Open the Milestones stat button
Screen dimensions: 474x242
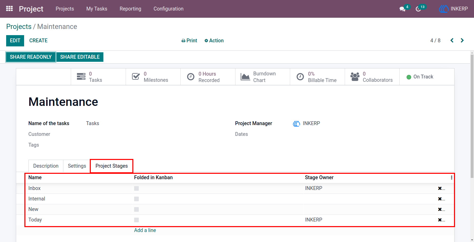tap(153, 77)
